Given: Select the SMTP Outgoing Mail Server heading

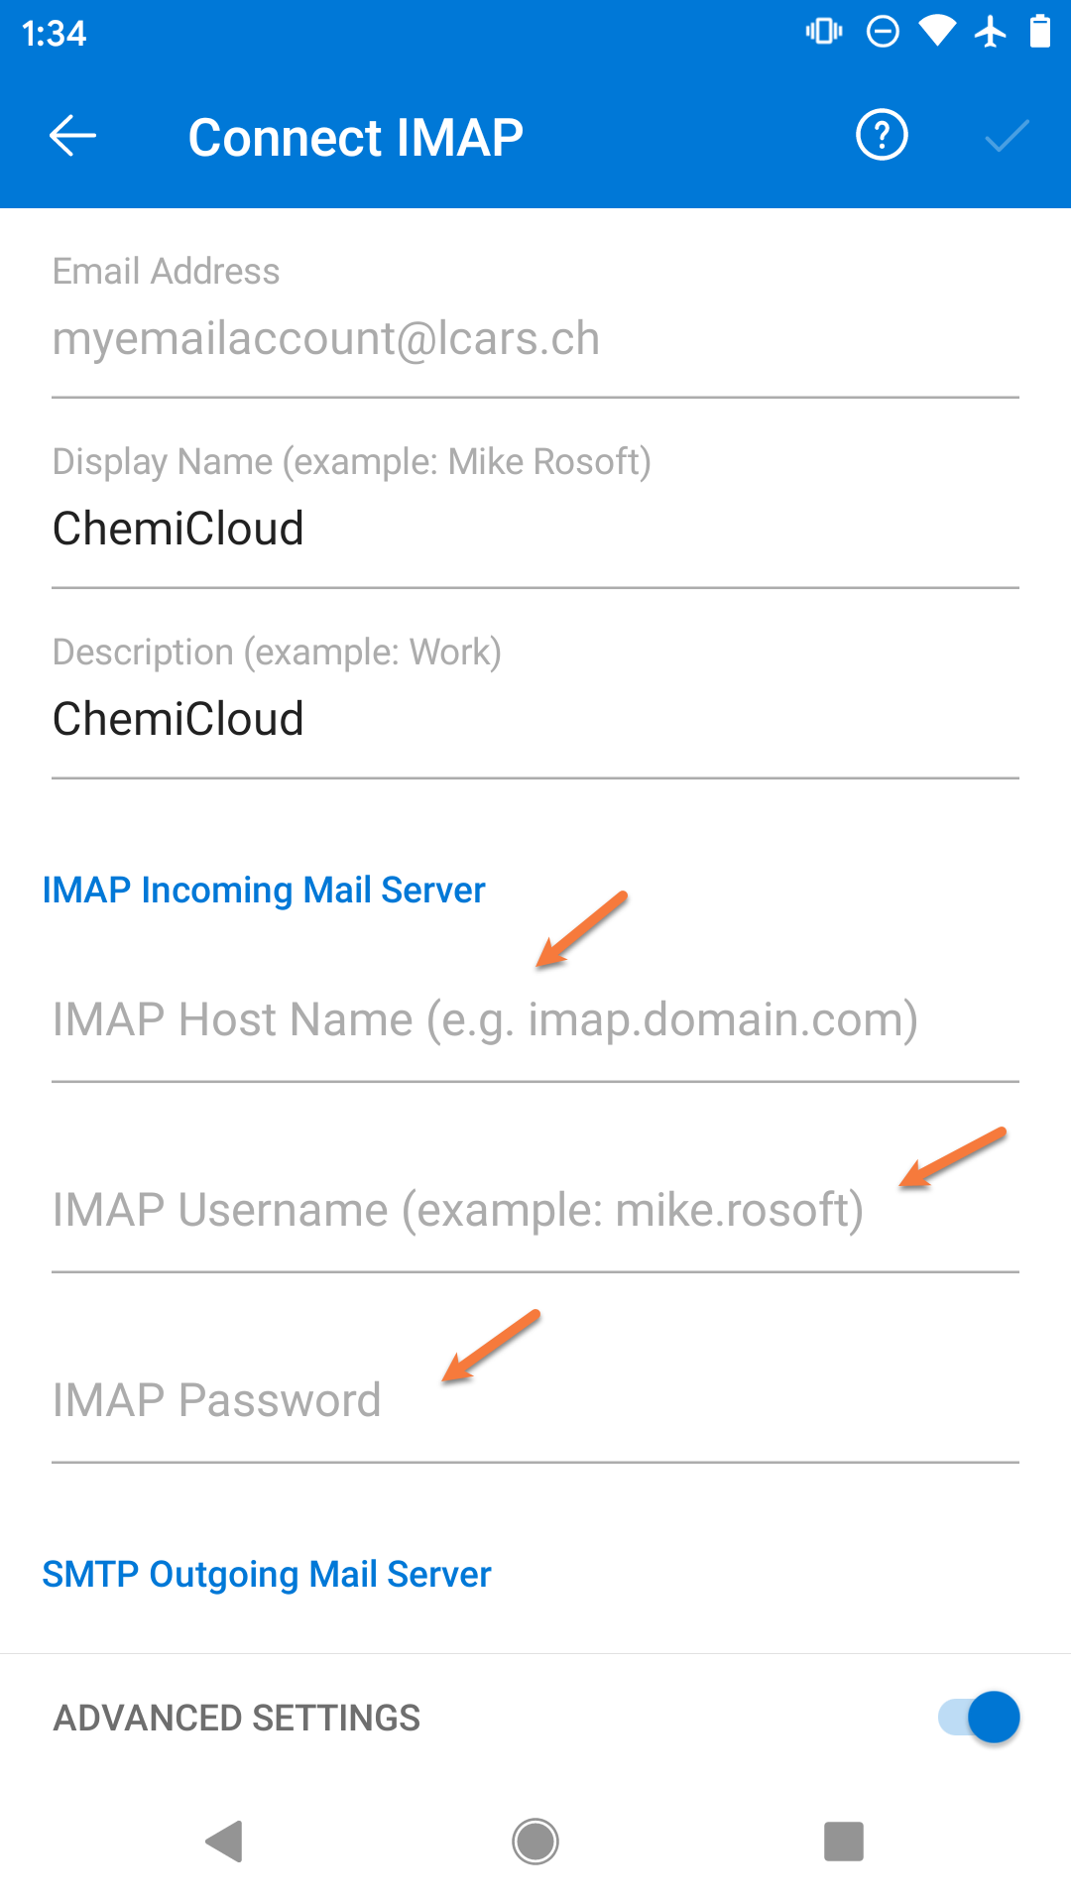Looking at the screenshot, I should (x=266, y=1575).
